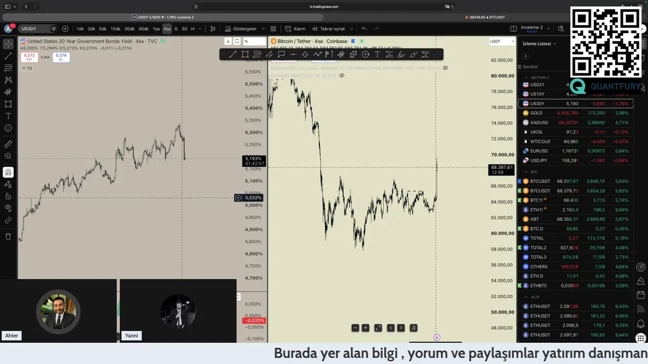Select the 4sa timeframe

tap(167, 29)
